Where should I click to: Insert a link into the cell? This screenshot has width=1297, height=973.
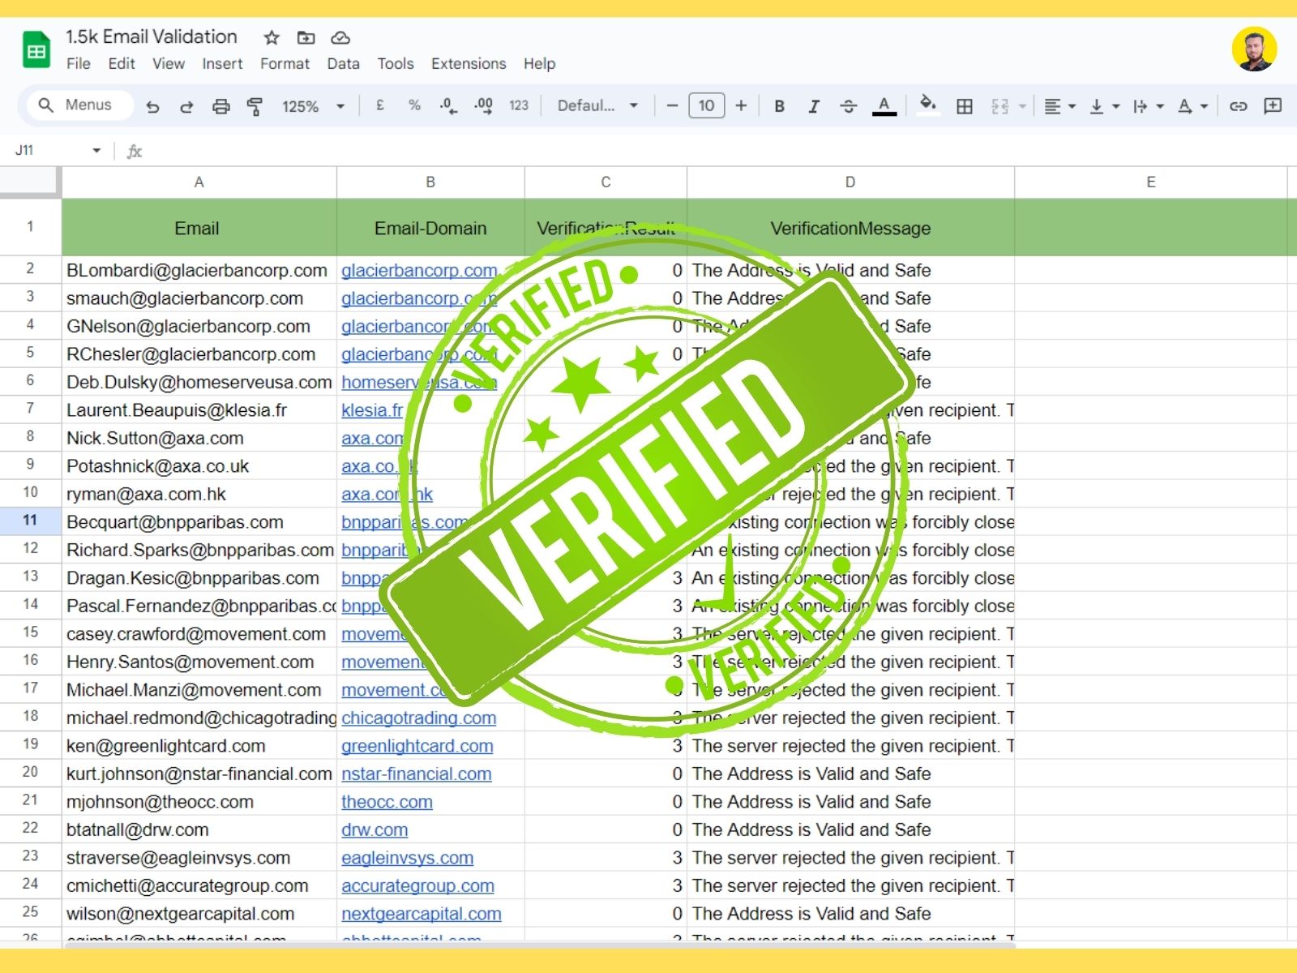click(x=1238, y=105)
